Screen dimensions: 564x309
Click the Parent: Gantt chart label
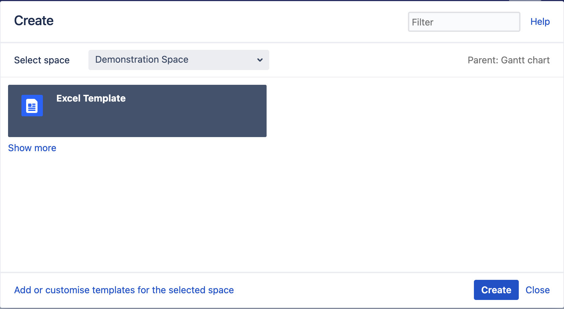[508, 60]
